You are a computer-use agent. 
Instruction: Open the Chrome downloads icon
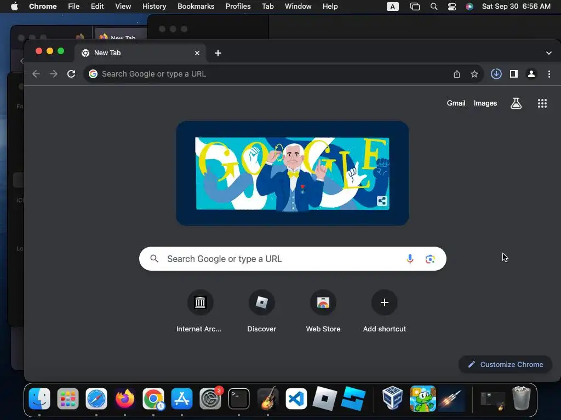496,74
